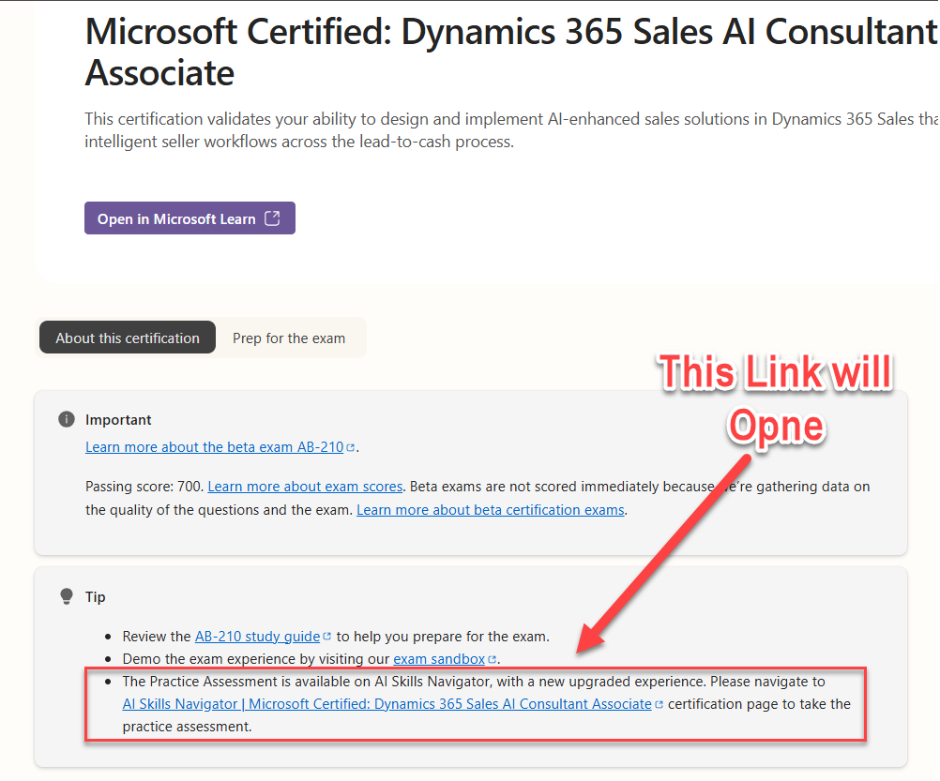Open AI Skills Navigator certification link

point(387,704)
